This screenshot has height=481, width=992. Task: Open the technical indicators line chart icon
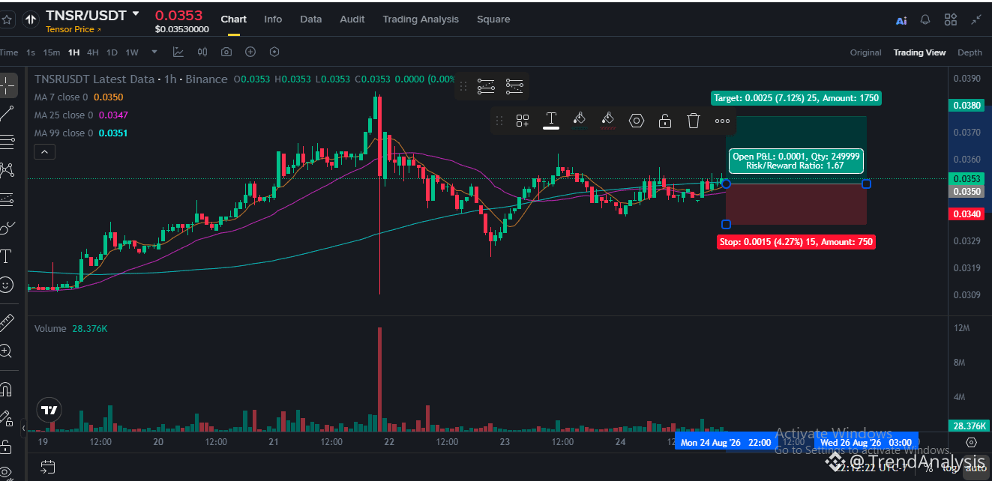(x=178, y=52)
